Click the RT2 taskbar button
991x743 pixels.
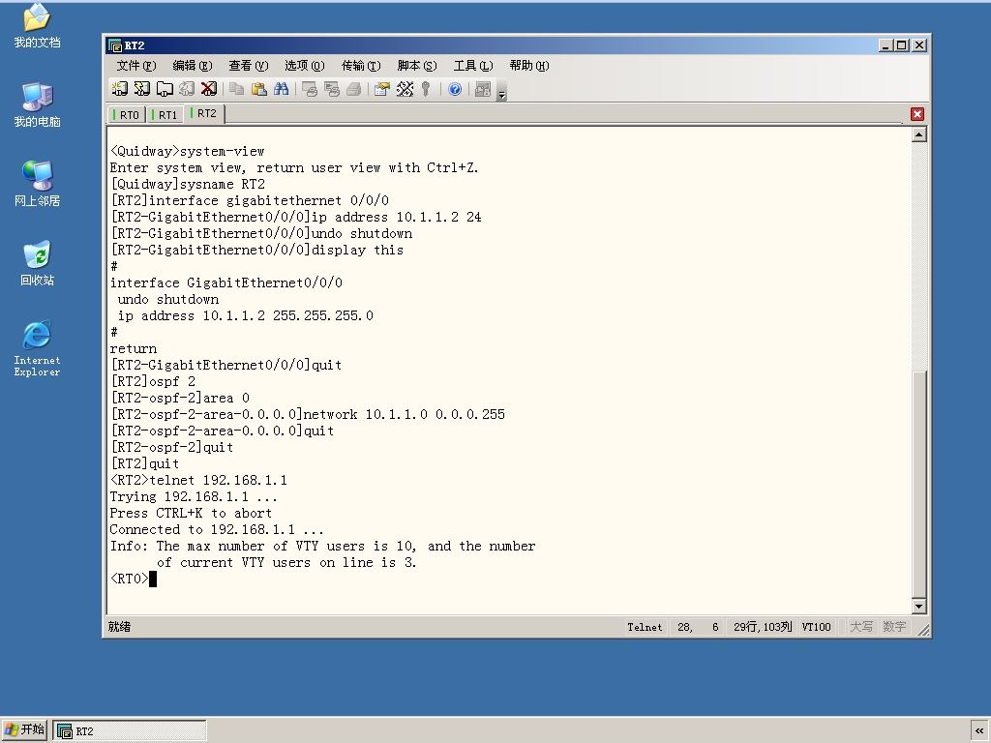click(130, 731)
